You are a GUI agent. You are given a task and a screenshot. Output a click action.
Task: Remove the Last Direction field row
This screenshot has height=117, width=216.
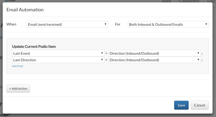[x=202, y=60]
